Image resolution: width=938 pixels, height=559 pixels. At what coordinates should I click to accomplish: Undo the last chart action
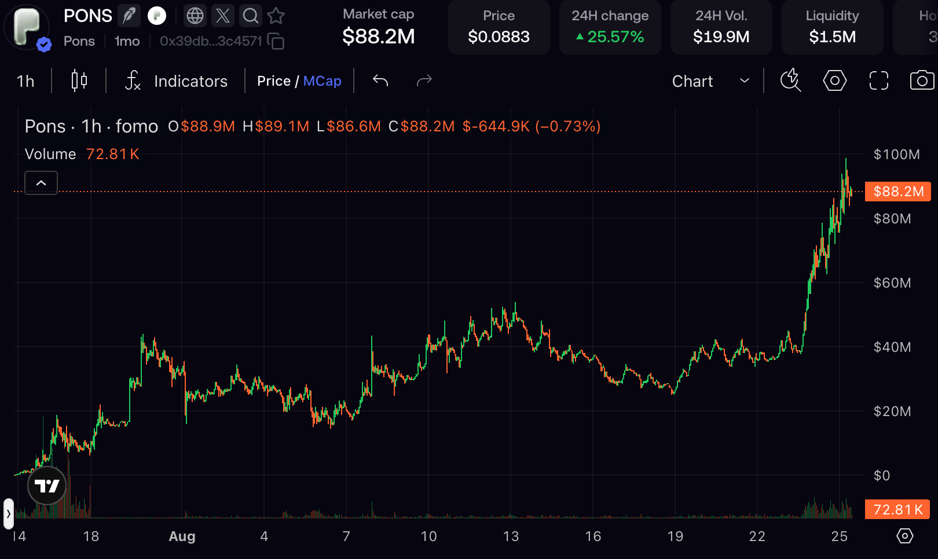380,80
